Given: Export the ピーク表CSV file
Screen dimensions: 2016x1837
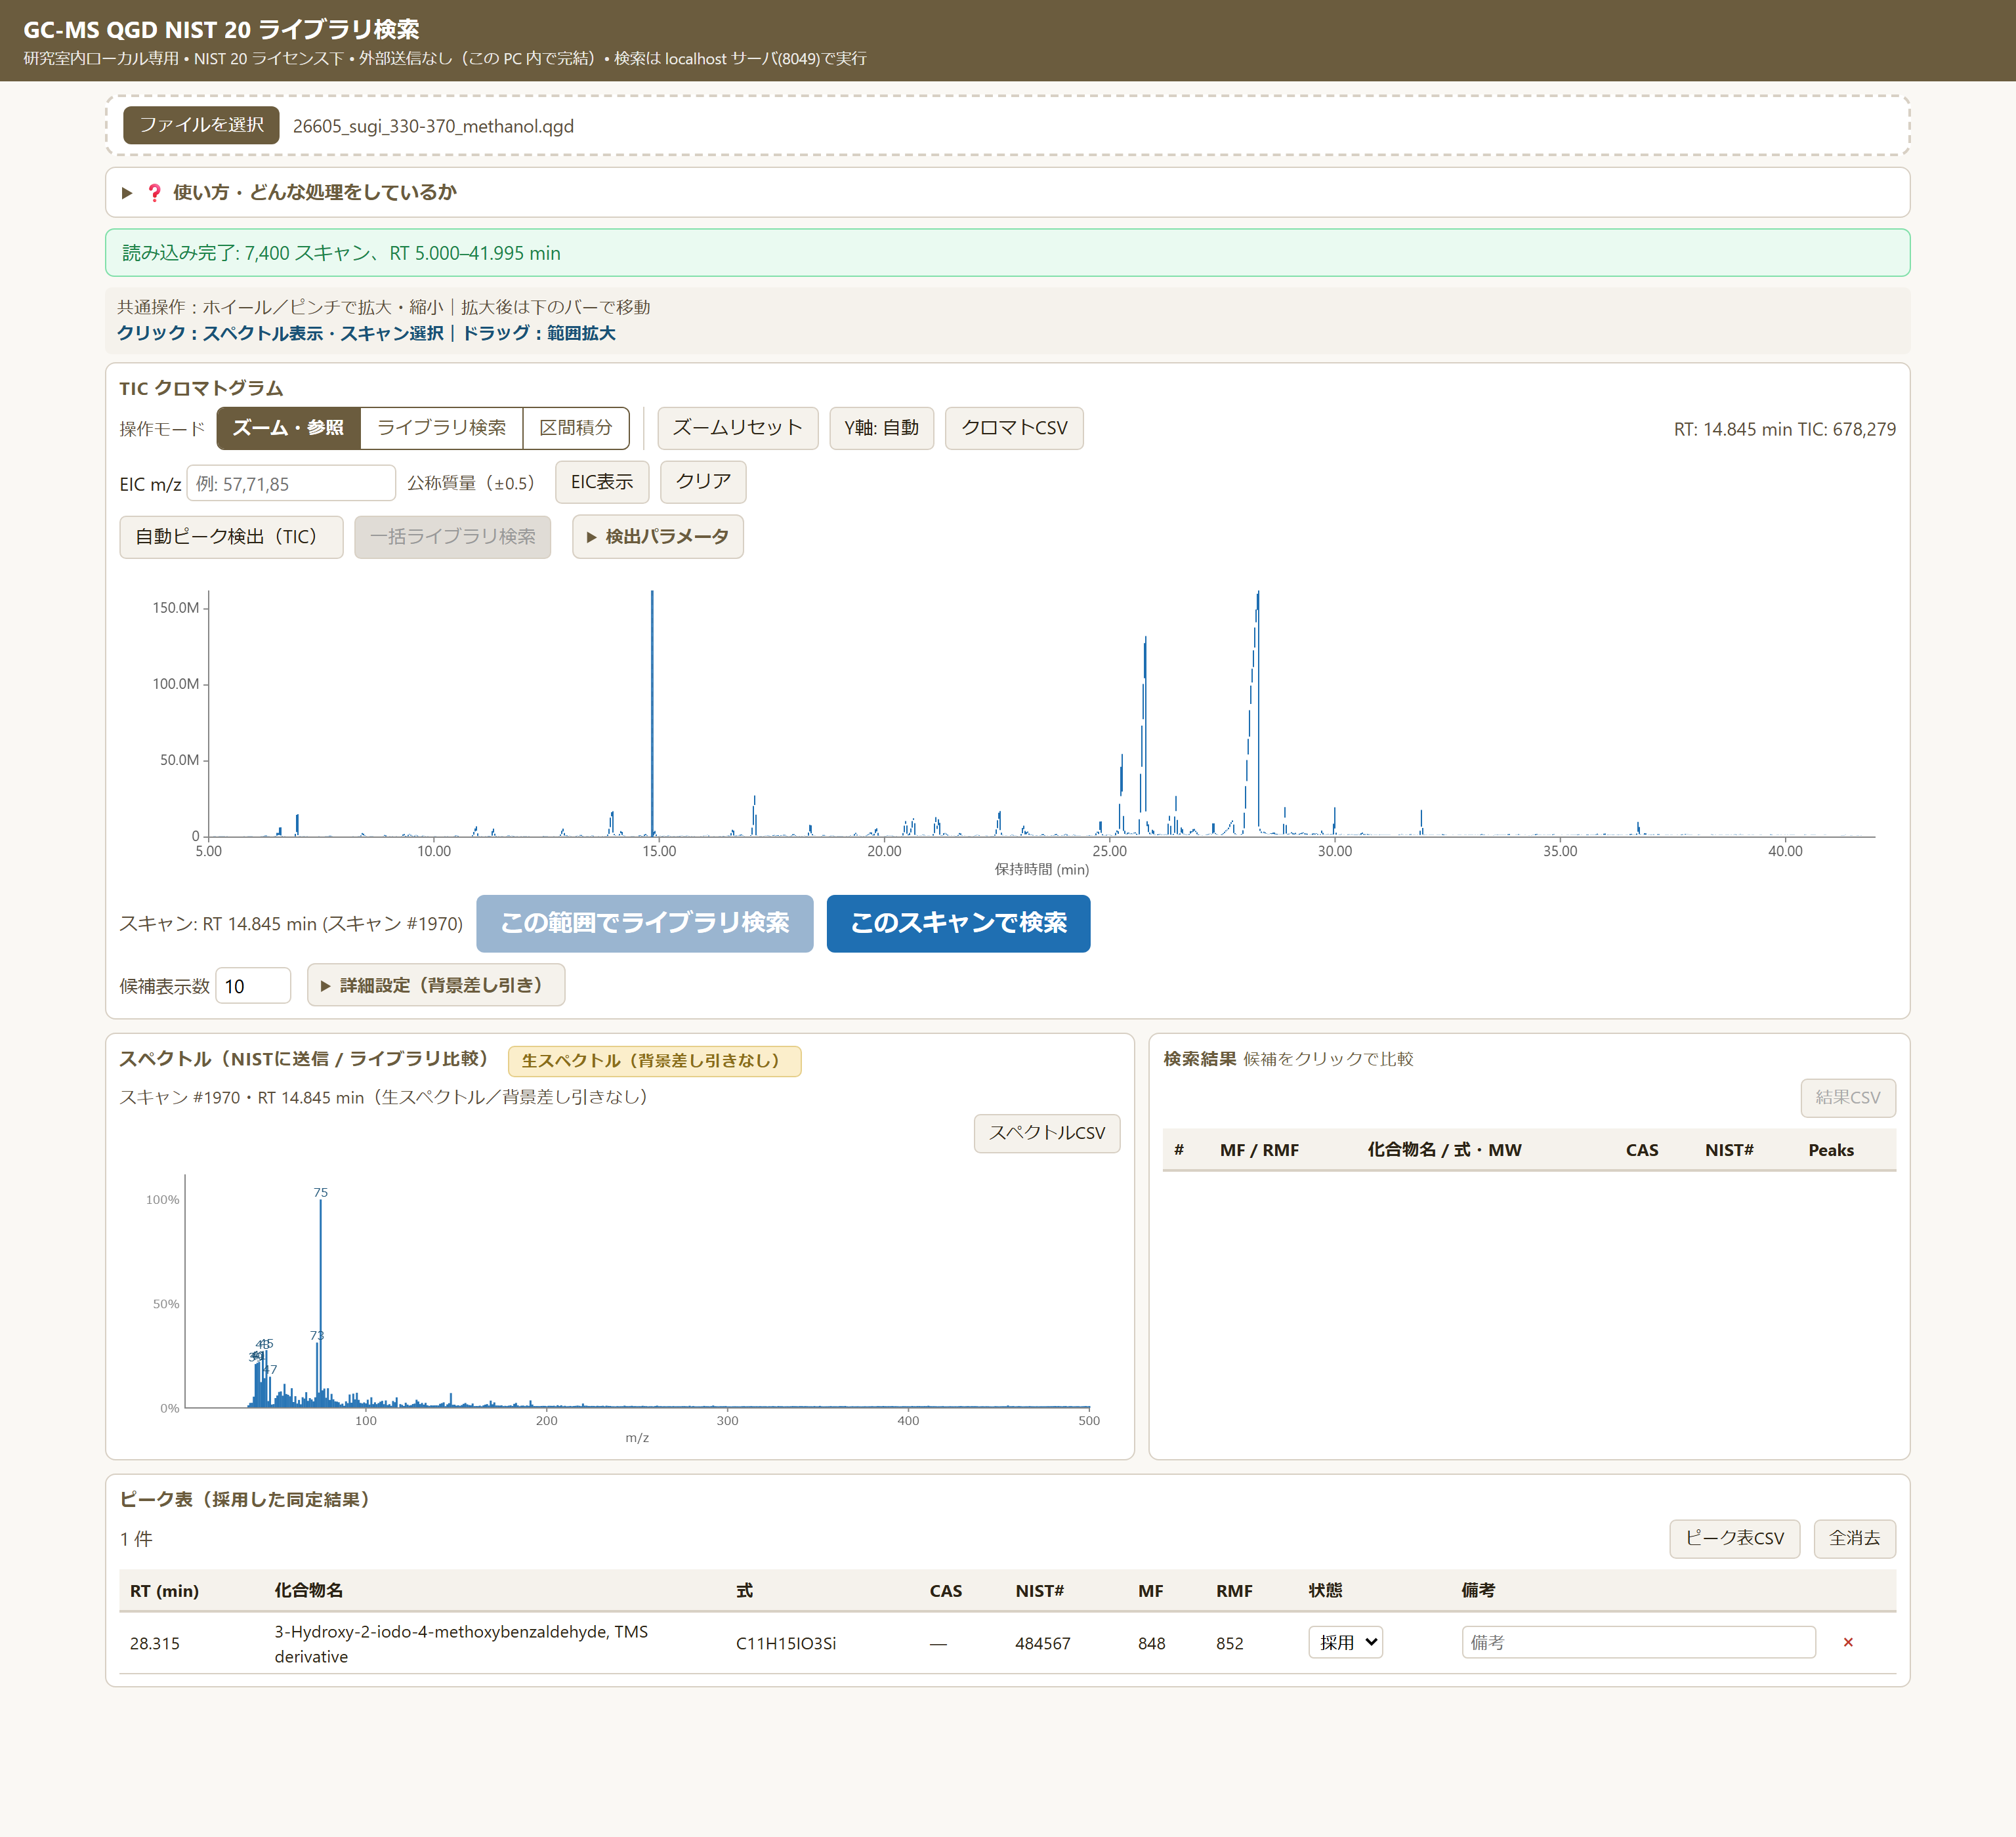Looking at the screenshot, I should click(1734, 1538).
